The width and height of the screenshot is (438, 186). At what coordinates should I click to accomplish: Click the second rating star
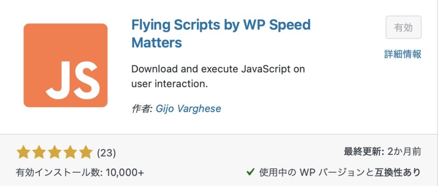point(39,153)
